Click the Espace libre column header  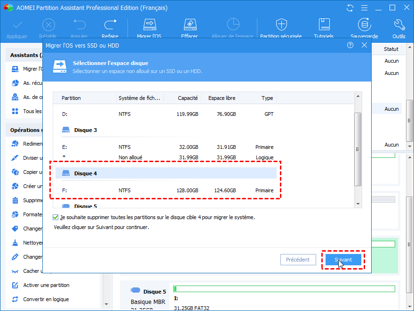[x=220, y=98]
